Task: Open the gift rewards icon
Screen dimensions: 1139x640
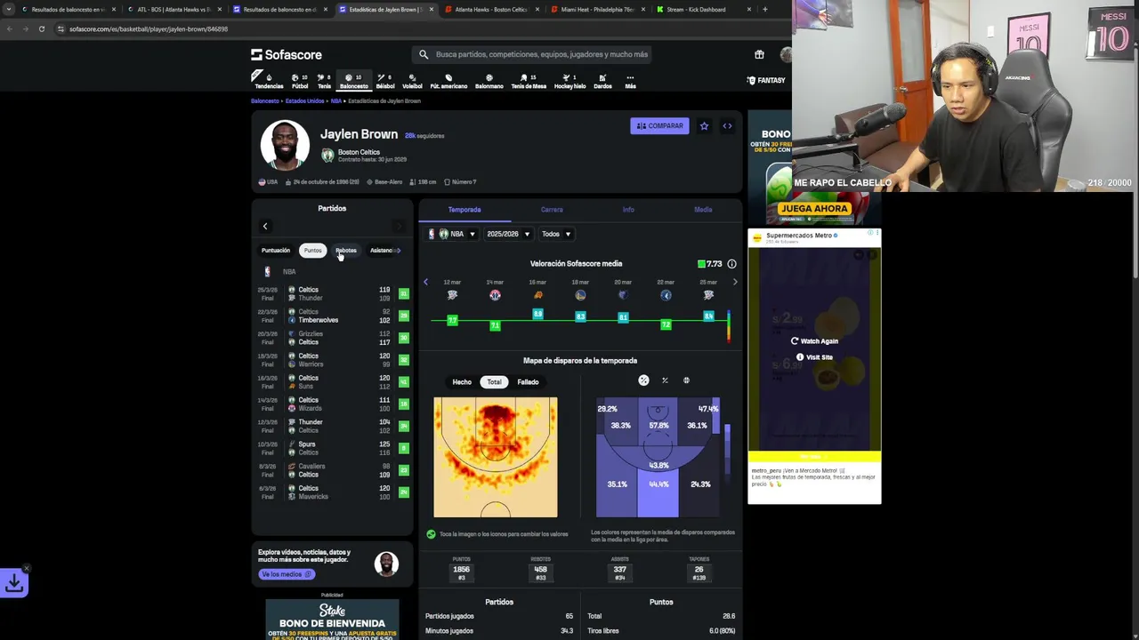Action: point(759,54)
